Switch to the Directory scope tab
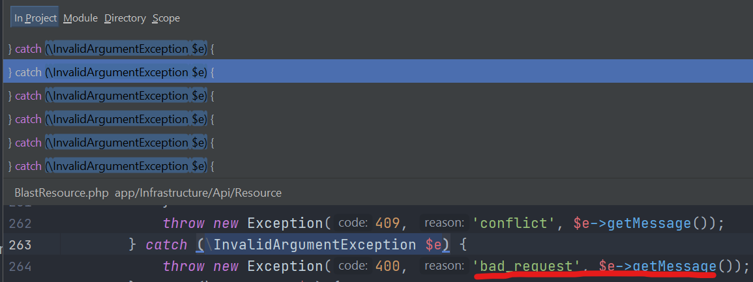 pyautogui.click(x=125, y=18)
